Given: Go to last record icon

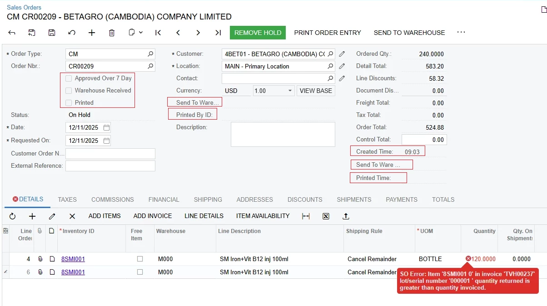Looking at the screenshot, I should tap(218, 33).
